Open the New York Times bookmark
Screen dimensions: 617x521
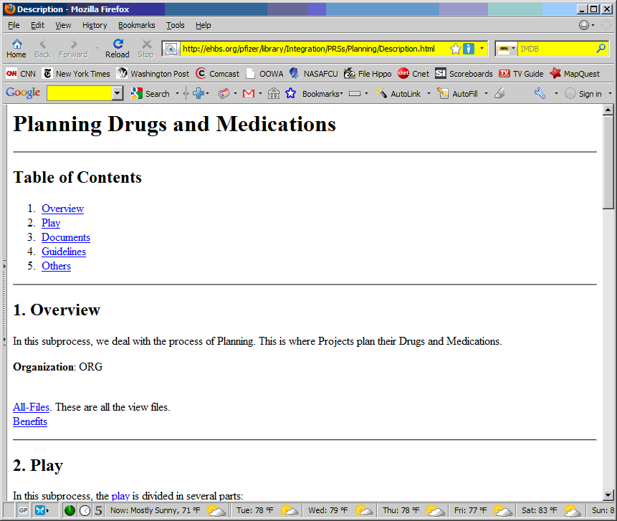(x=77, y=74)
